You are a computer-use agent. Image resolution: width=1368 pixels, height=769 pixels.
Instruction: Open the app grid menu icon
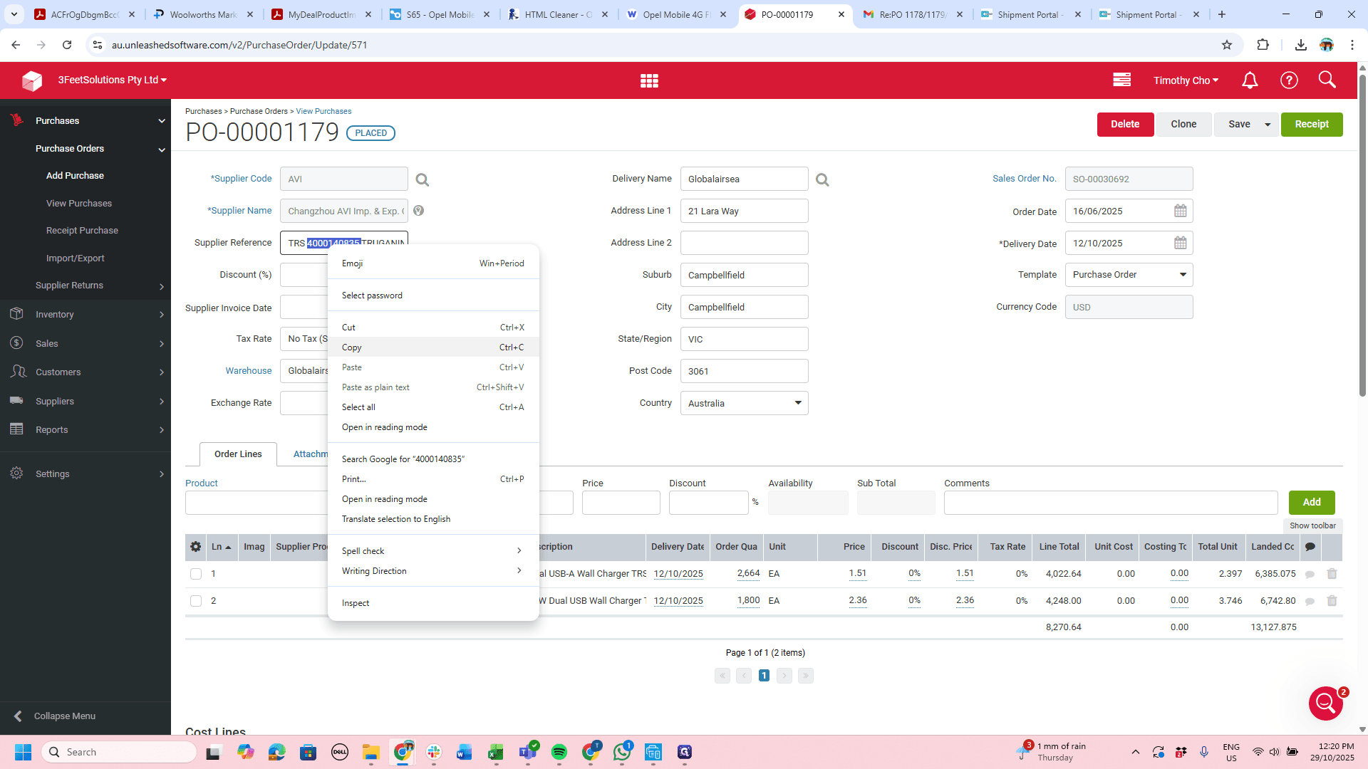649,80
